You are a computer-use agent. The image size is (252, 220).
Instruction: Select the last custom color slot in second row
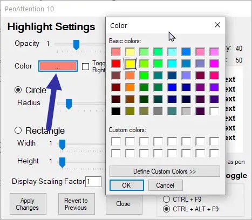click(x=214, y=154)
